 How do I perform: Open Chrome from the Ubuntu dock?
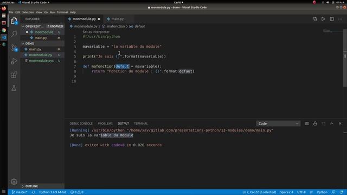(4, 30)
